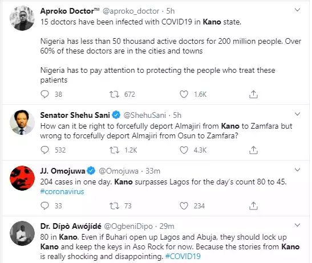Viewport: 312px width, 263px height.
Task: Expand the chevron menu on Shehu Sani's tweet
Action: pyautogui.click(x=297, y=114)
